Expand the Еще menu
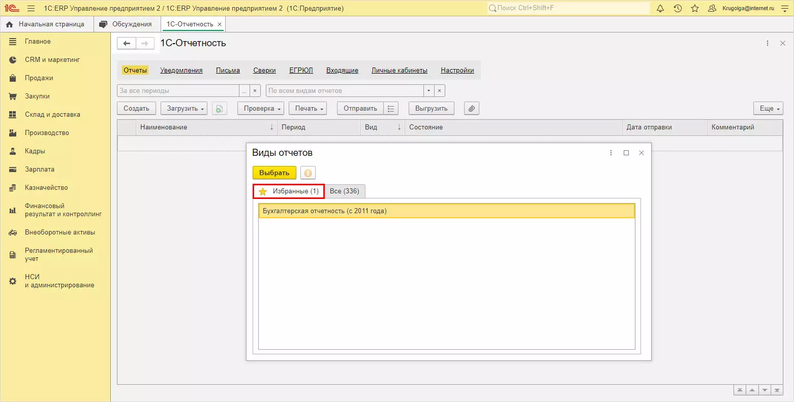The width and height of the screenshot is (794, 402). click(768, 109)
